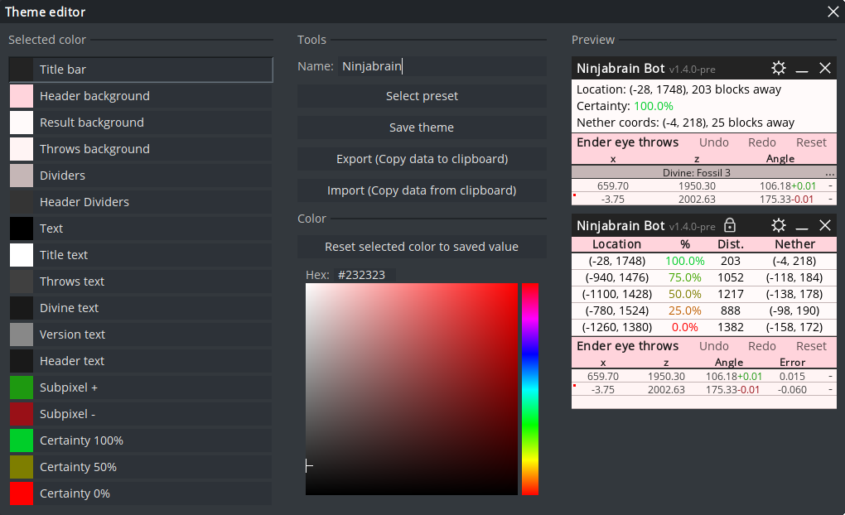Screen dimensions: 845x515
Task: Click the vertical rainbow hue slider
Action: click(529, 389)
